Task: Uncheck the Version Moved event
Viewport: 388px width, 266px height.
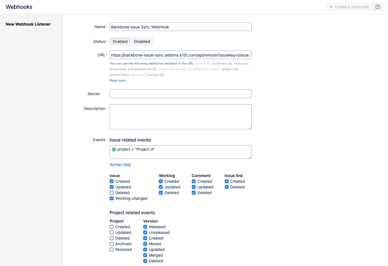Action: click(x=145, y=244)
